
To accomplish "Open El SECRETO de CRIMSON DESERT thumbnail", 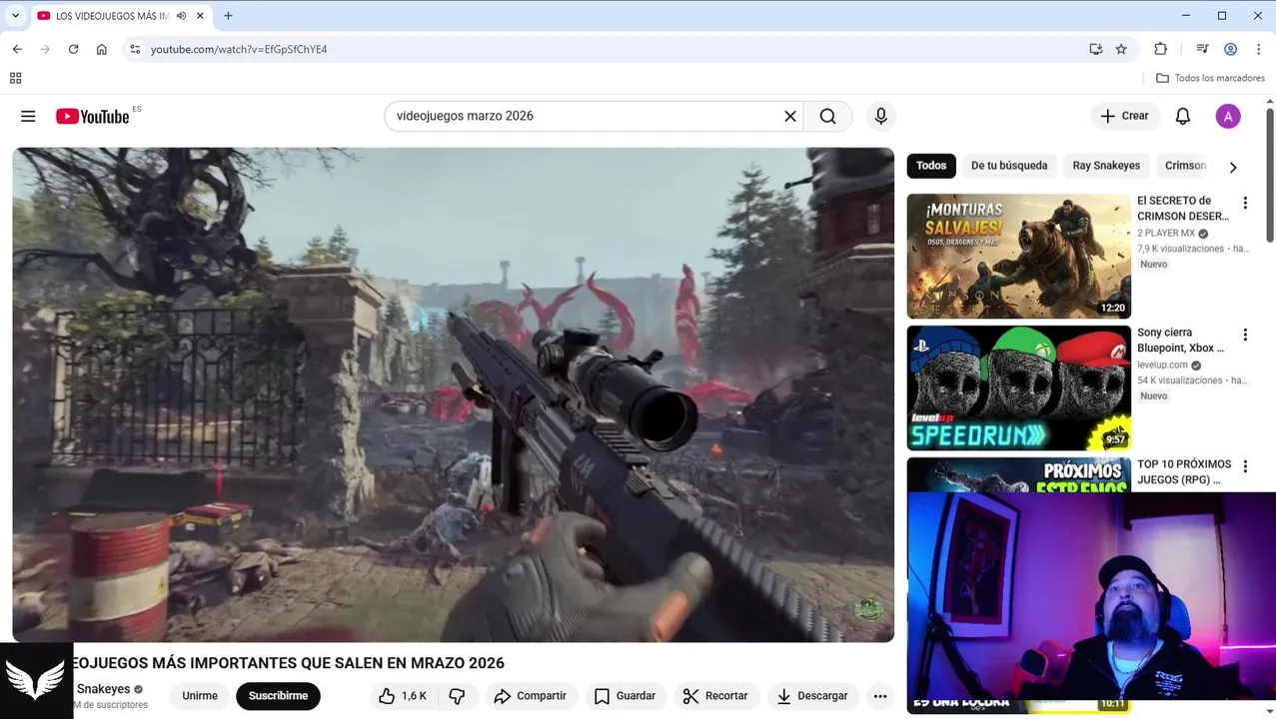I will [1018, 256].
